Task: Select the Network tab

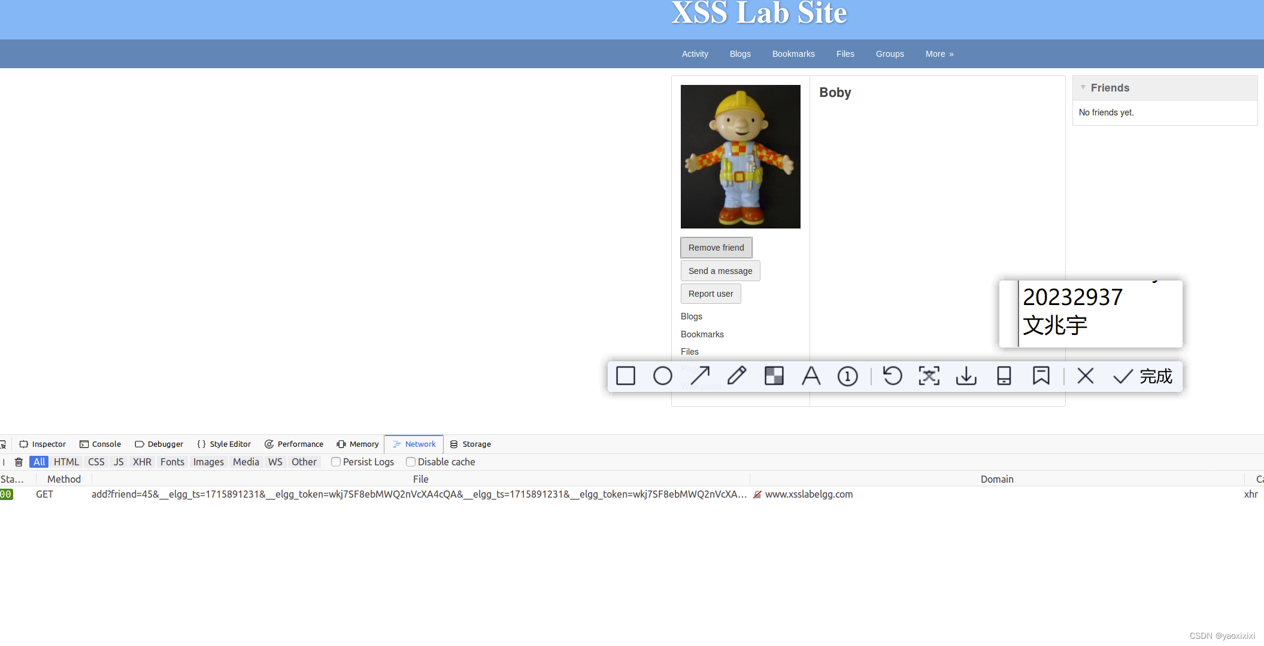Action: pyautogui.click(x=414, y=444)
